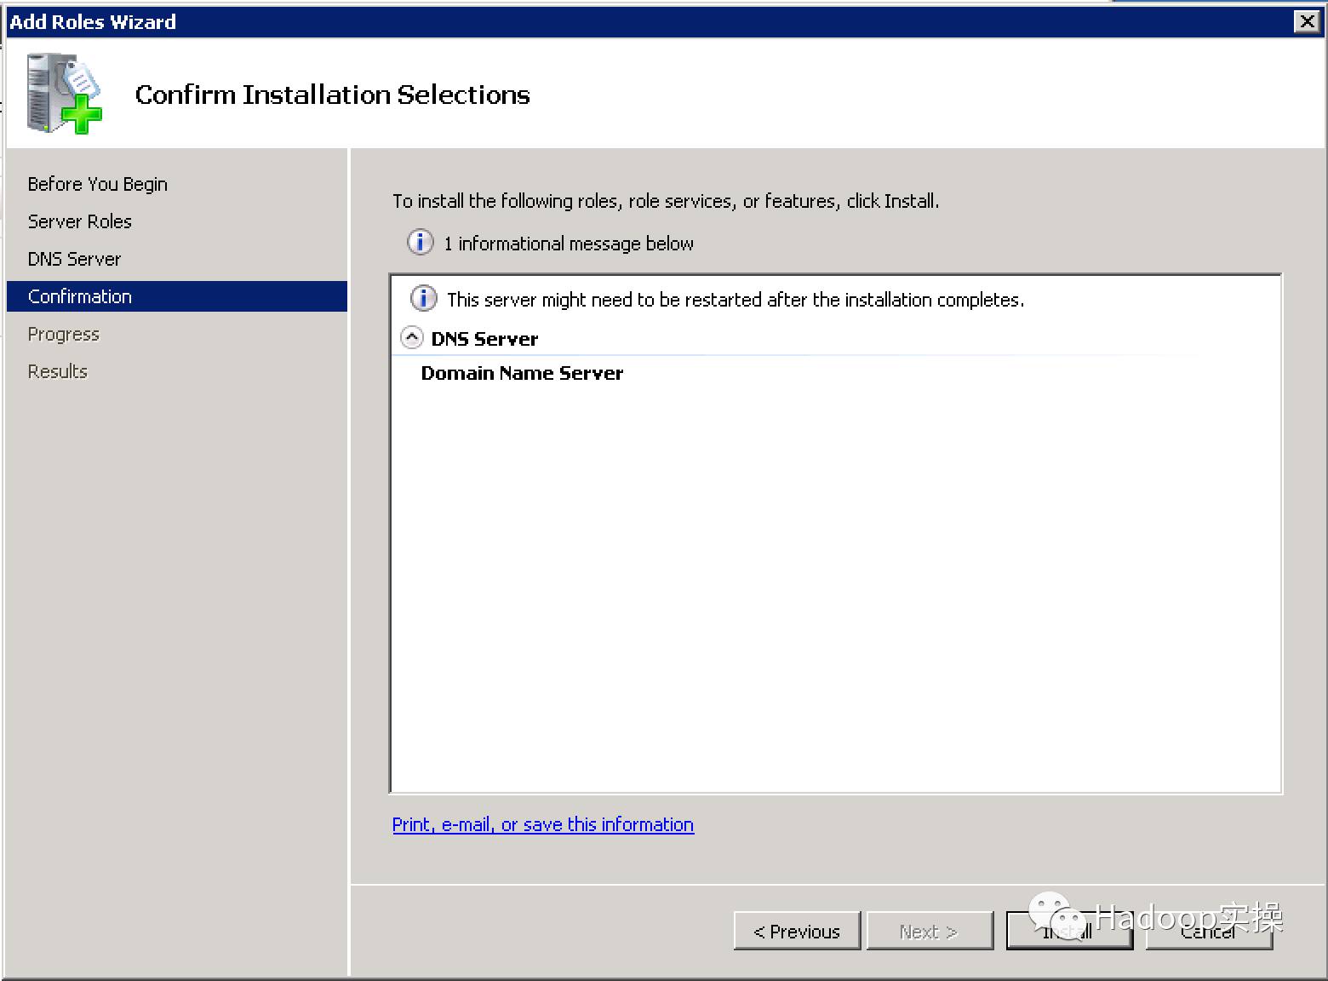The image size is (1328, 981).
Task: Click the disabled Next button
Action: click(x=929, y=931)
